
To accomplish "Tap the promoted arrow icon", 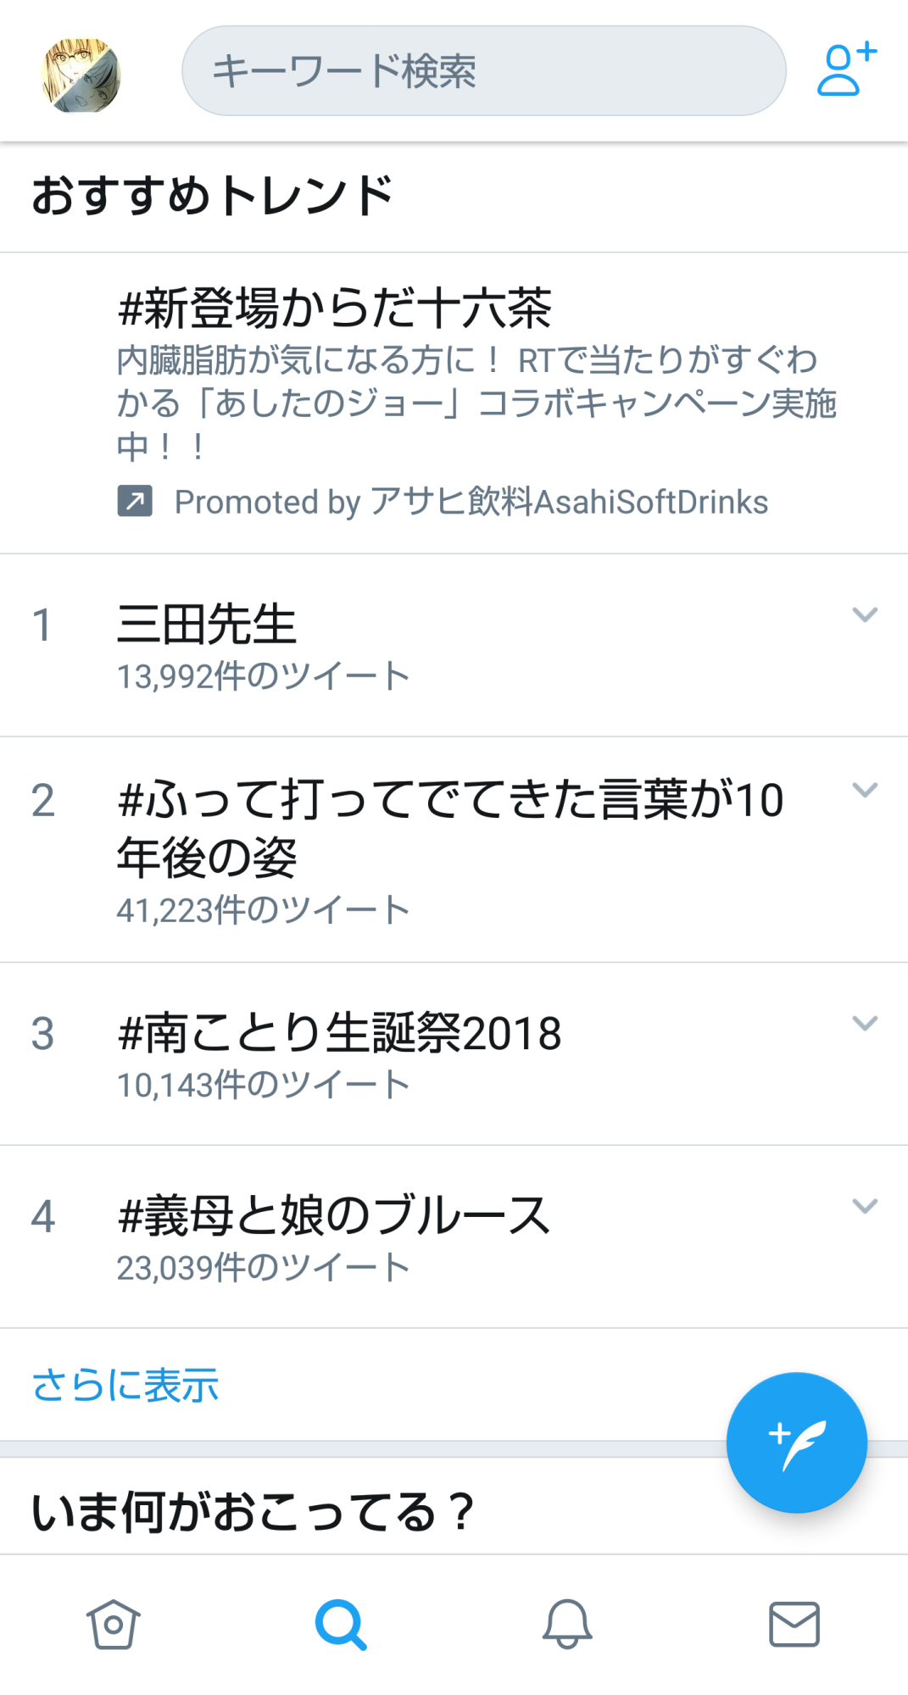I will (x=135, y=501).
